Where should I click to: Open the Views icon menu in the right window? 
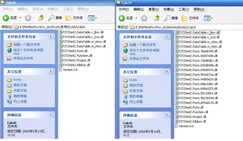[x=207, y=18]
